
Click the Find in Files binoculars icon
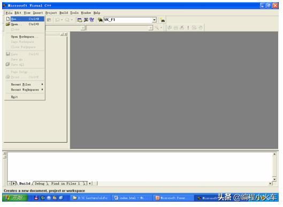point(100,20)
